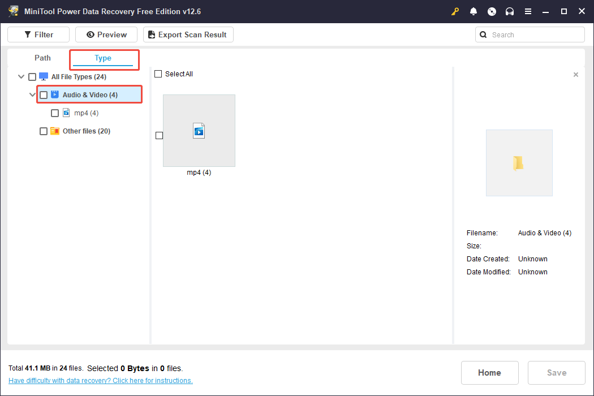Click the license key icon in the title bar
The width and height of the screenshot is (594, 396).
pos(455,11)
